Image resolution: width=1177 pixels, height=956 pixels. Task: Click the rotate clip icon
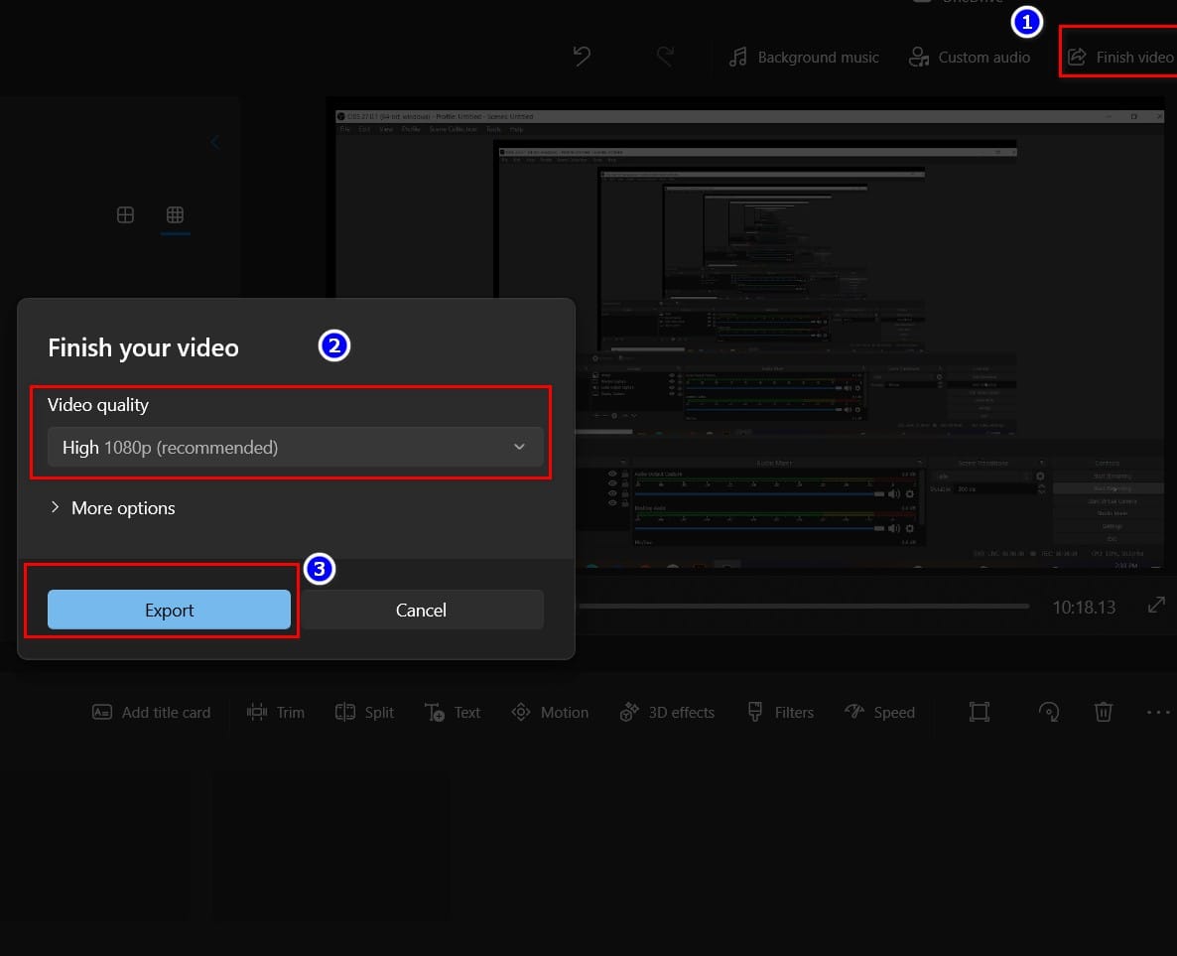pyautogui.click(x=1049, y=712)
